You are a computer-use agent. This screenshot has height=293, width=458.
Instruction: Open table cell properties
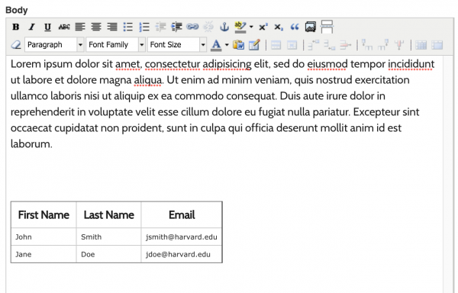point(292,45)
